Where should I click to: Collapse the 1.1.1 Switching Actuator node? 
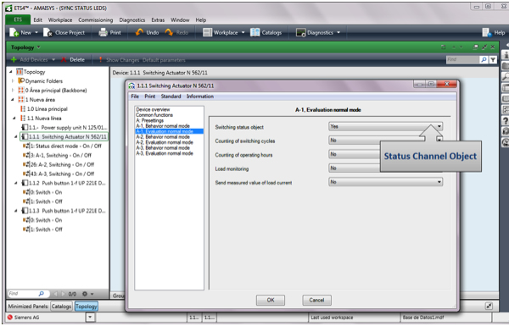tap(15, 137)
